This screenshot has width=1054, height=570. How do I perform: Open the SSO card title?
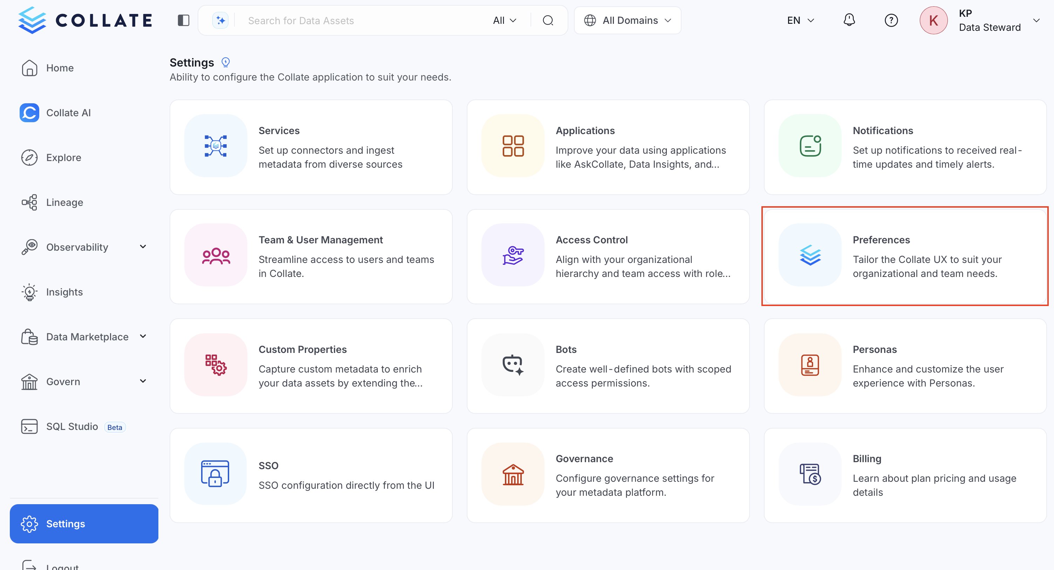pyautogui.click(x=268, y=466)
